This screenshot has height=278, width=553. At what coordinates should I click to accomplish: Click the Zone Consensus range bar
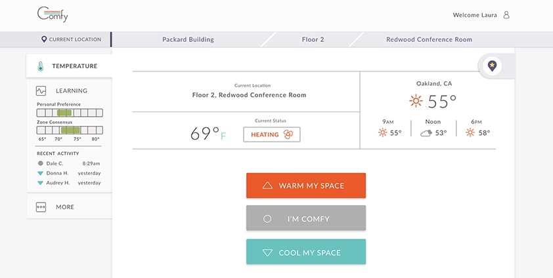pyautogui.click(x=70, y=130)
